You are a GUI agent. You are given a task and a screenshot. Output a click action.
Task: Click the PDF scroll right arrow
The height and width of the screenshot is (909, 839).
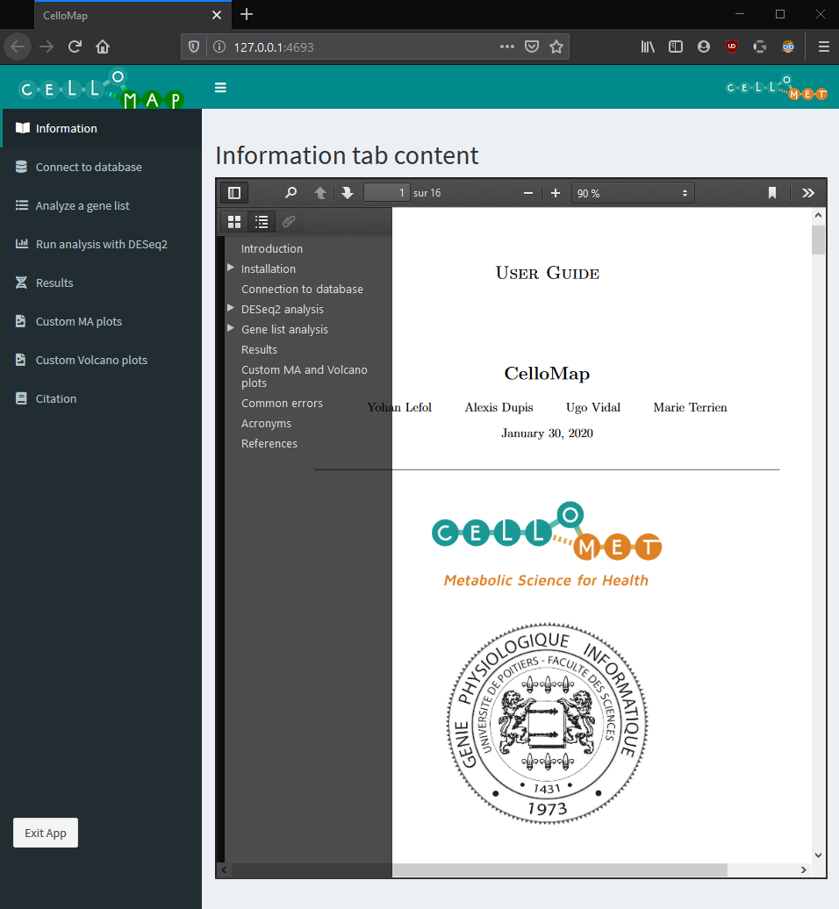[804, 870]
